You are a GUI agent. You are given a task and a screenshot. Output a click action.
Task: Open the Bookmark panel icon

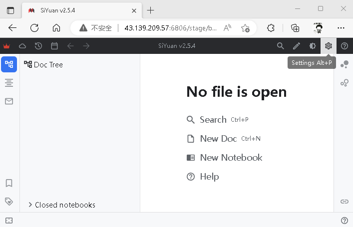[9, 183]
